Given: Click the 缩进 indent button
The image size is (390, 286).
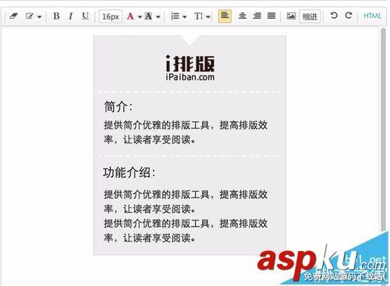Looking at the screenshot, I should (310, 16).
